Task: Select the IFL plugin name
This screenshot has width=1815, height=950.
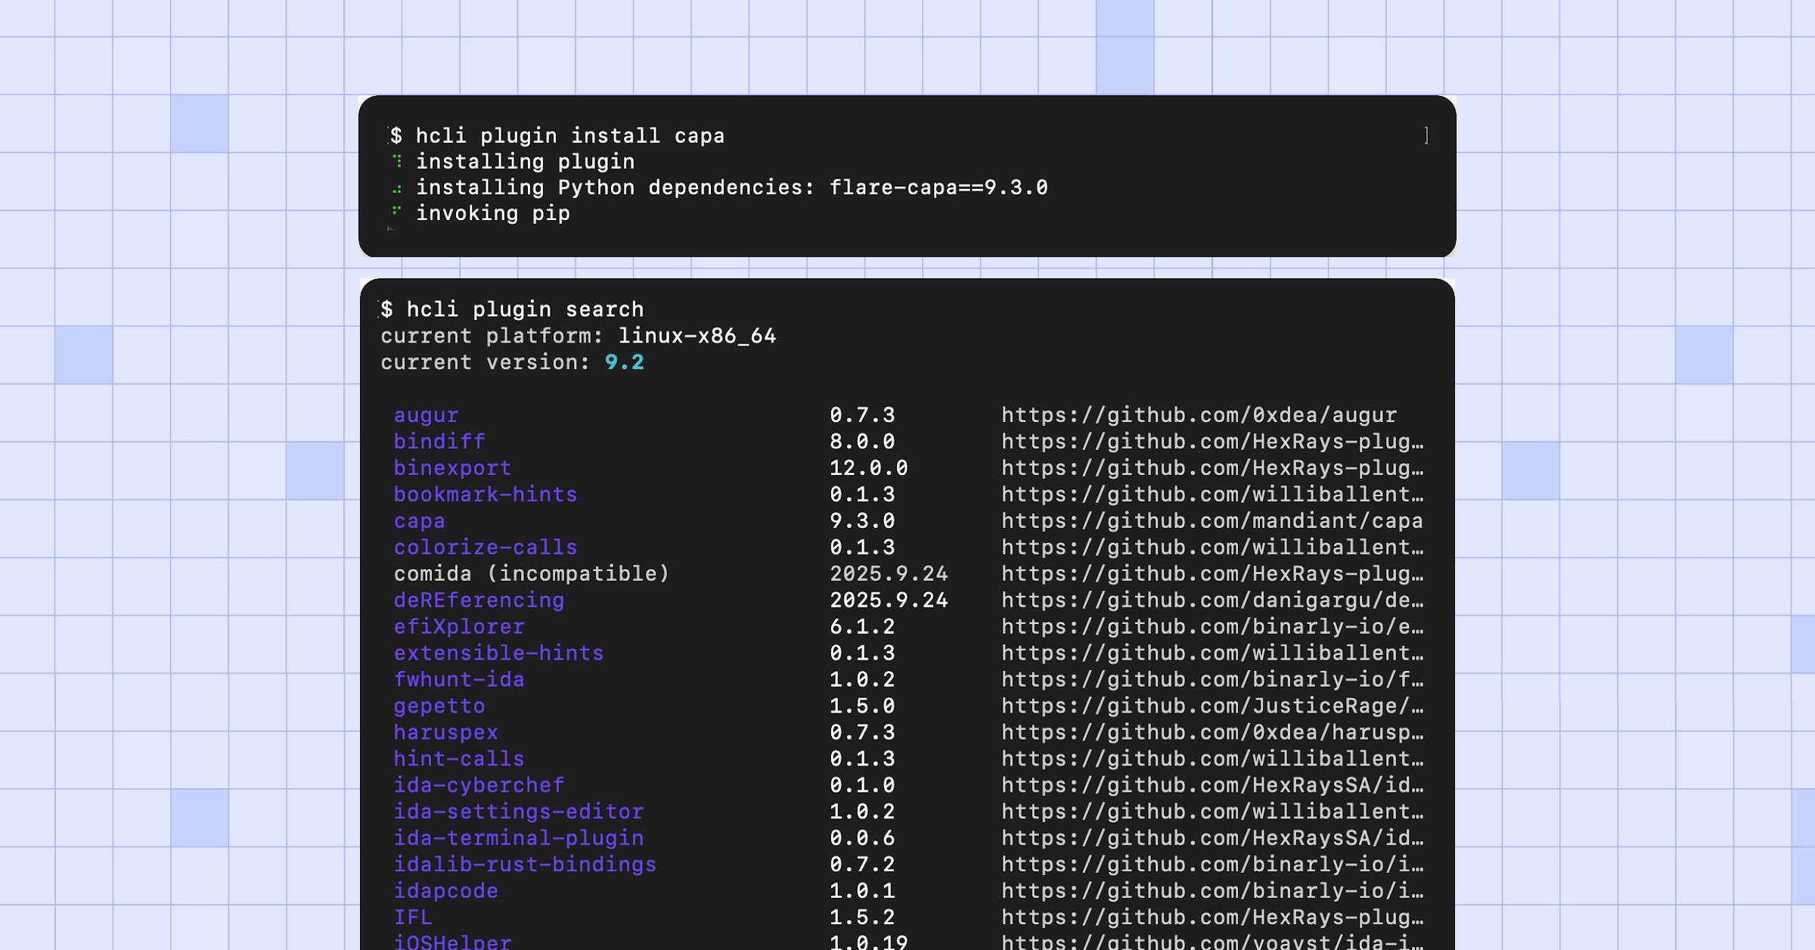Action: click(413, 917)
